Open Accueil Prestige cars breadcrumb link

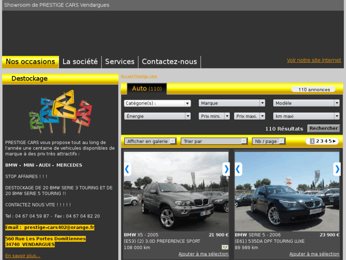(139, 76)
